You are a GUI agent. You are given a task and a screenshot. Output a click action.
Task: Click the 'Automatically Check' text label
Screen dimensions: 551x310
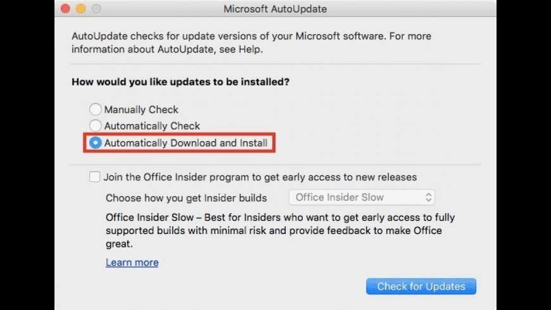tap(152, 126)
